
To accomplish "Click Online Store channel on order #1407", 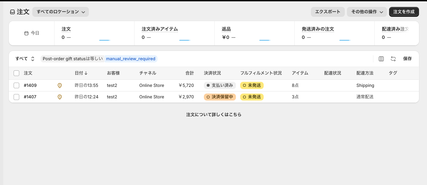I will coord(152,97).
